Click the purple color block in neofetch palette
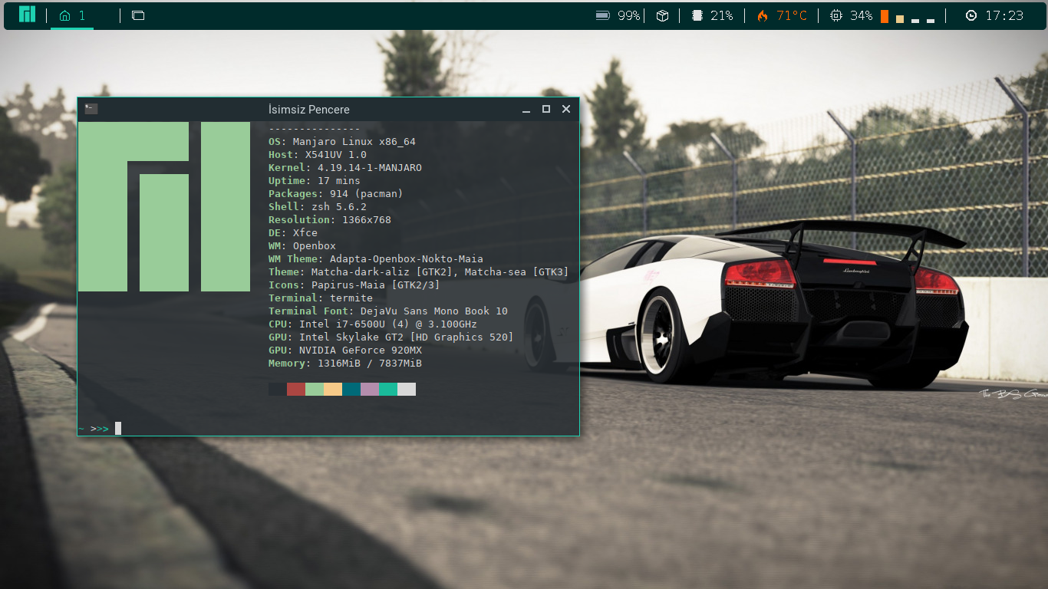This screenshot has height=589, width=1048. 370,390
